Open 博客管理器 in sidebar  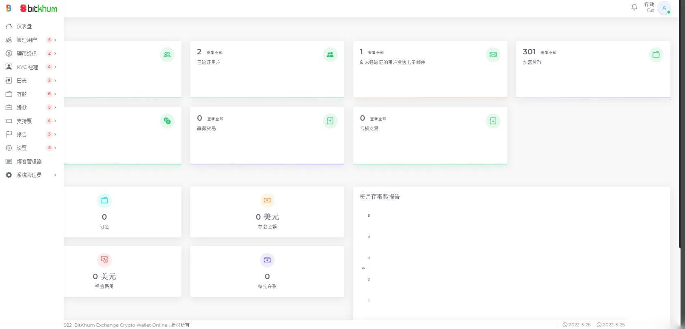(x=29, y=161)
